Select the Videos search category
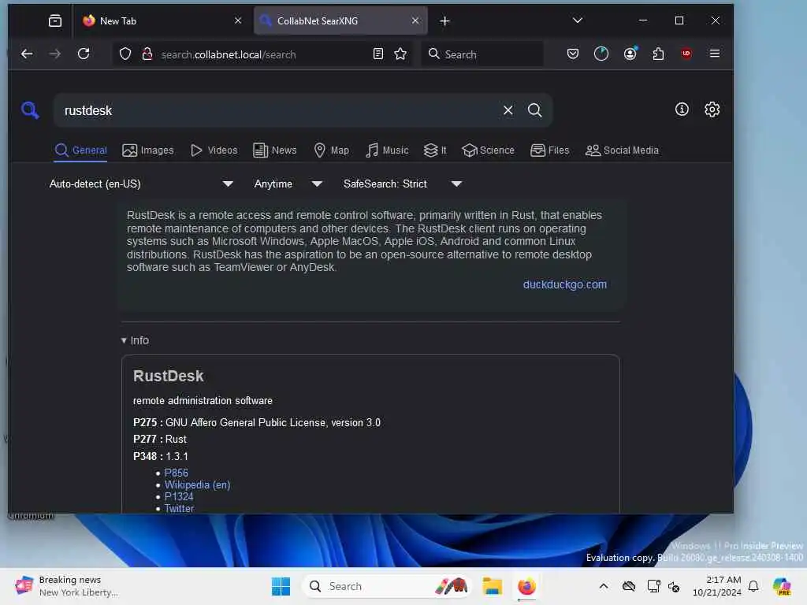 [x=214, y=150]
